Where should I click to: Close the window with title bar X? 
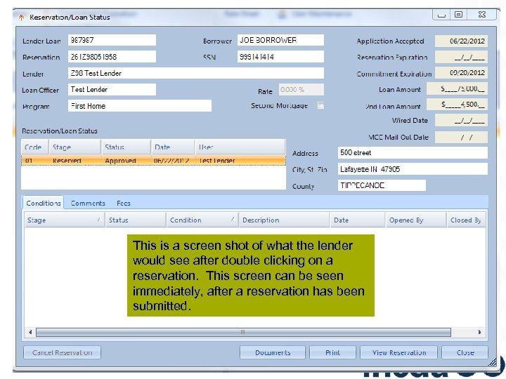click(x=481, y=15)
